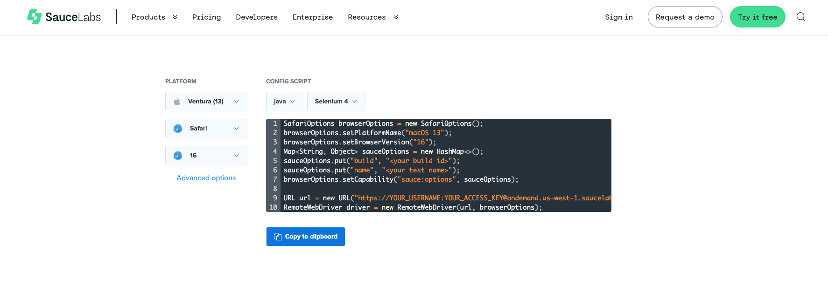Click the Apple icon in platform selector

click(177, 102)
